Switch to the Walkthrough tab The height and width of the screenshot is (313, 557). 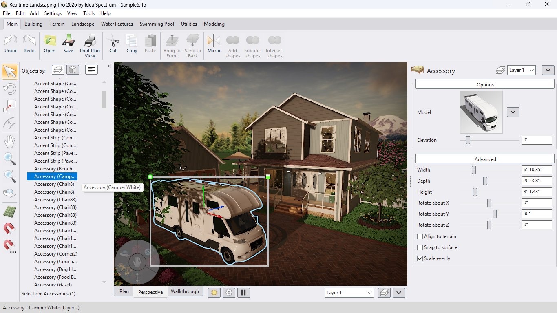click(x=185, y=291)
